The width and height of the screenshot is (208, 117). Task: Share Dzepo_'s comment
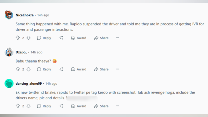[101, 69]
